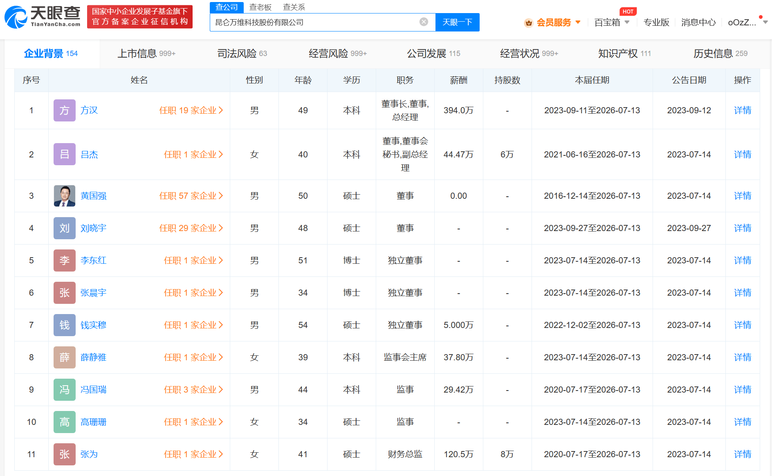Screen dimensions: 772x476
Task: Open 黄国强's profile photo thumbnail
Action: [x=65, y=196]
